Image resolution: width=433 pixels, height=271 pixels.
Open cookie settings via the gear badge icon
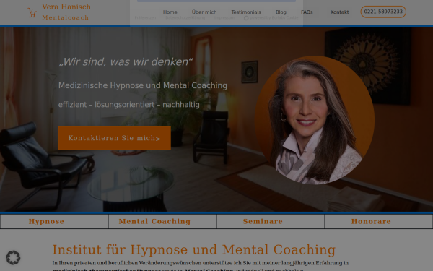click(13, 257)
